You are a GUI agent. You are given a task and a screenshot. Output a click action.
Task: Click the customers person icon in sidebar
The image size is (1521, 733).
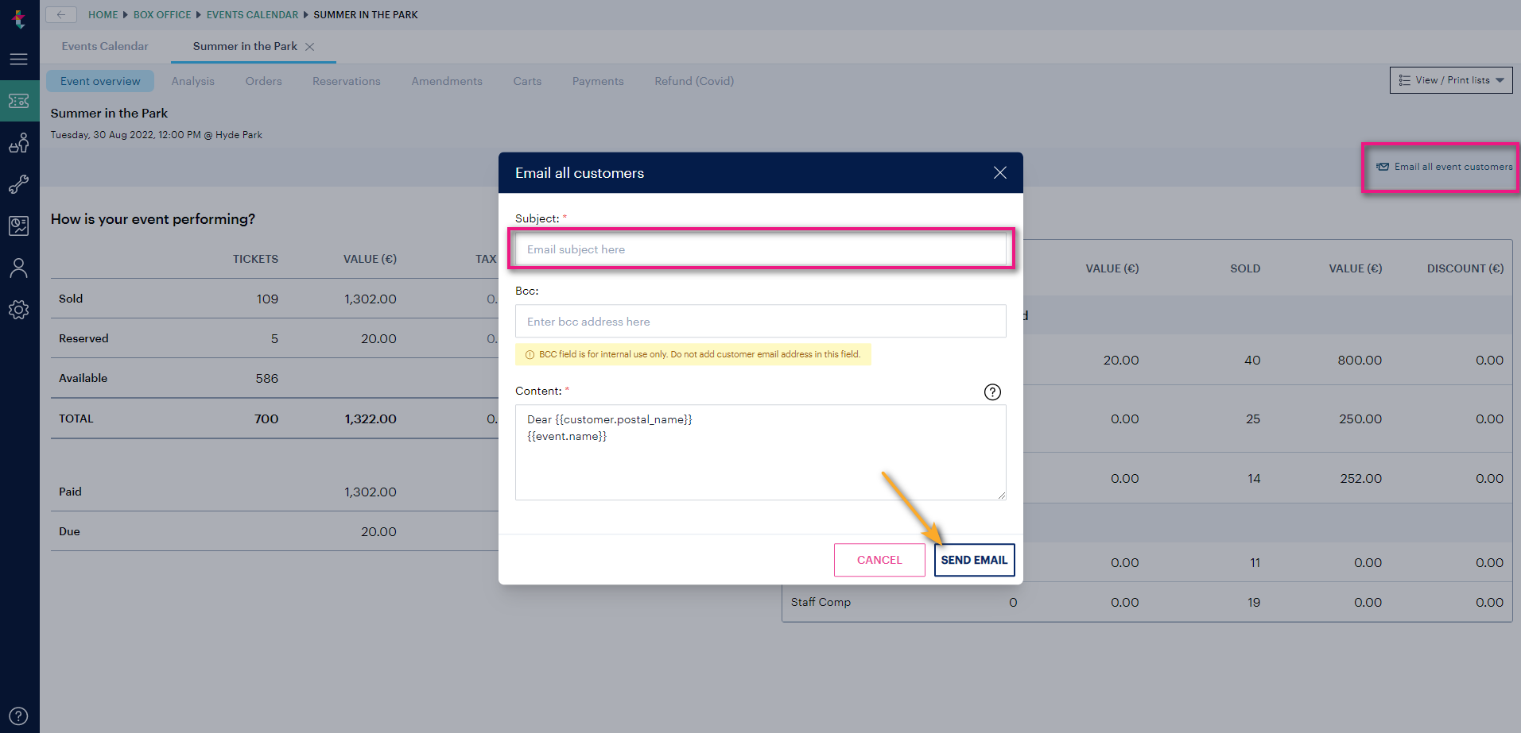tap(19, 268)
